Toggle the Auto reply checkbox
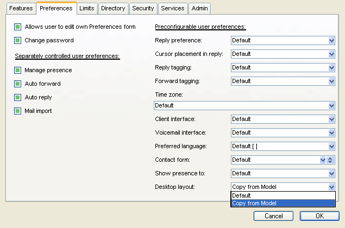345x228 pixels. pyautogui.click(x=18, y=97)
